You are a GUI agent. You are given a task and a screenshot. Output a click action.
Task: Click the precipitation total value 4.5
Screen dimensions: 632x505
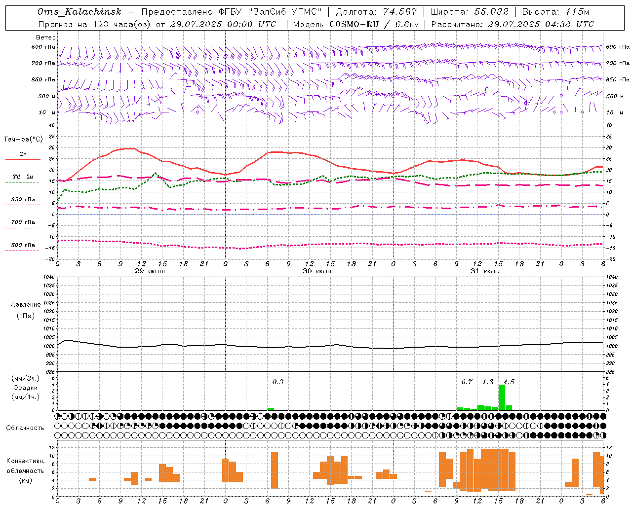tap(509, 382)
